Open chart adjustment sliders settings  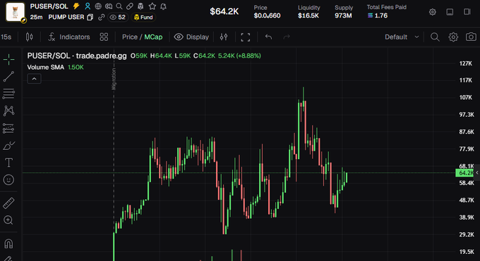point(224,37)
